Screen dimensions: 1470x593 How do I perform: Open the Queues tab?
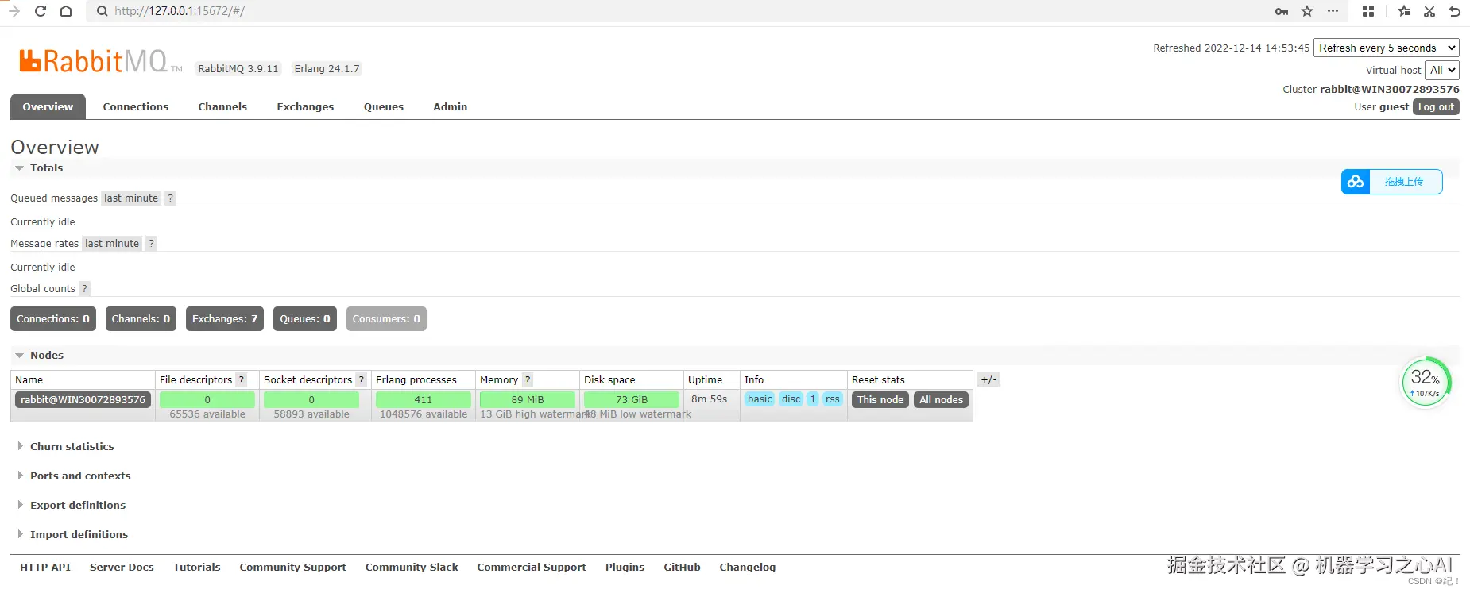[x=384, y=107]
